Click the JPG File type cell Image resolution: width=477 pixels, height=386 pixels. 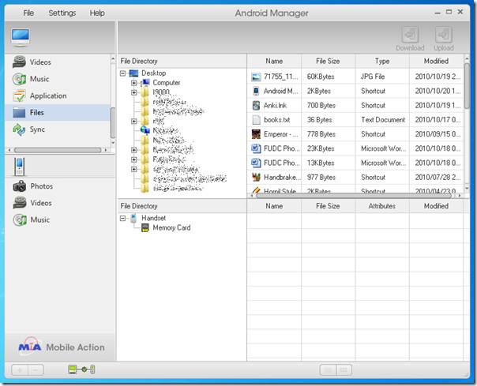(373, 77)
